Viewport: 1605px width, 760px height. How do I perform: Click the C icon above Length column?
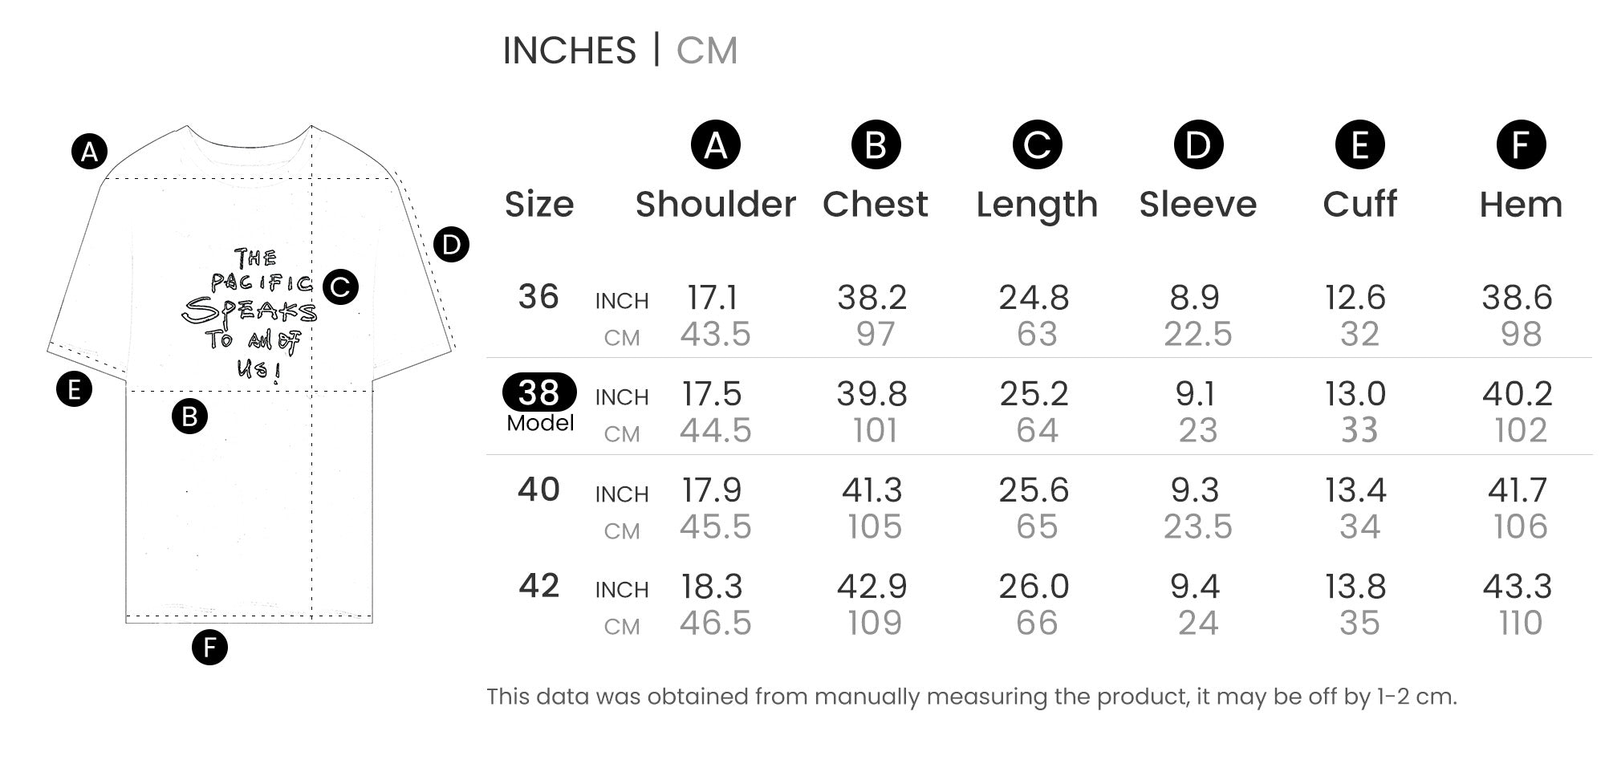[x=1037, y=145]
